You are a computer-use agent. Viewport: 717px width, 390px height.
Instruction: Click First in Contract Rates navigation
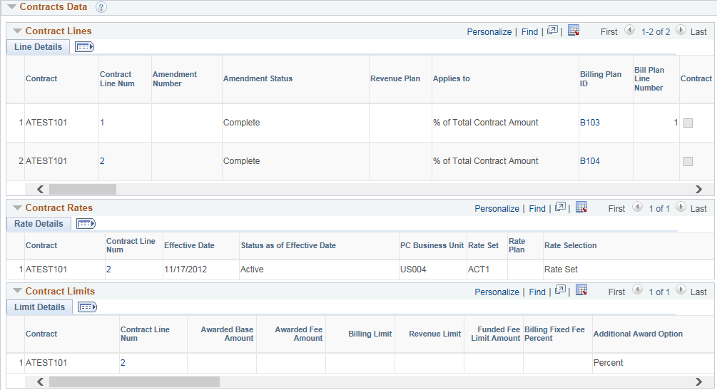[617, 208]
